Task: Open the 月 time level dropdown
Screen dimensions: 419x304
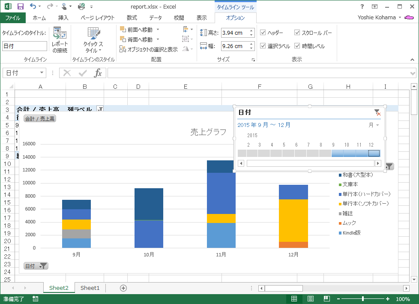Action: tap(374, 125)
